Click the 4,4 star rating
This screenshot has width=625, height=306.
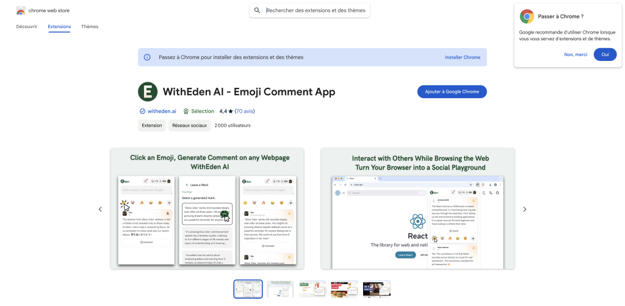point(226,112)
